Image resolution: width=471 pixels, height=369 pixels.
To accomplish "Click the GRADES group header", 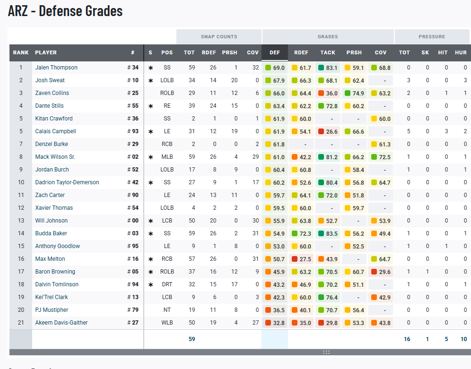I will point(328,36).
